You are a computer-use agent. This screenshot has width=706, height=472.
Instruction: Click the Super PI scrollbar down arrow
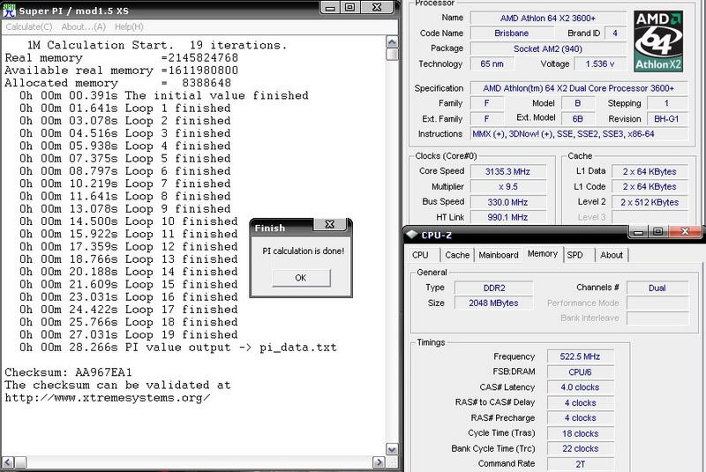(x=393, y=449)
